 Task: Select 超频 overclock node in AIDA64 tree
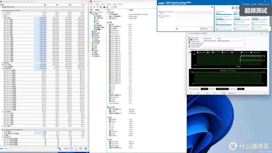pos(96,24)
